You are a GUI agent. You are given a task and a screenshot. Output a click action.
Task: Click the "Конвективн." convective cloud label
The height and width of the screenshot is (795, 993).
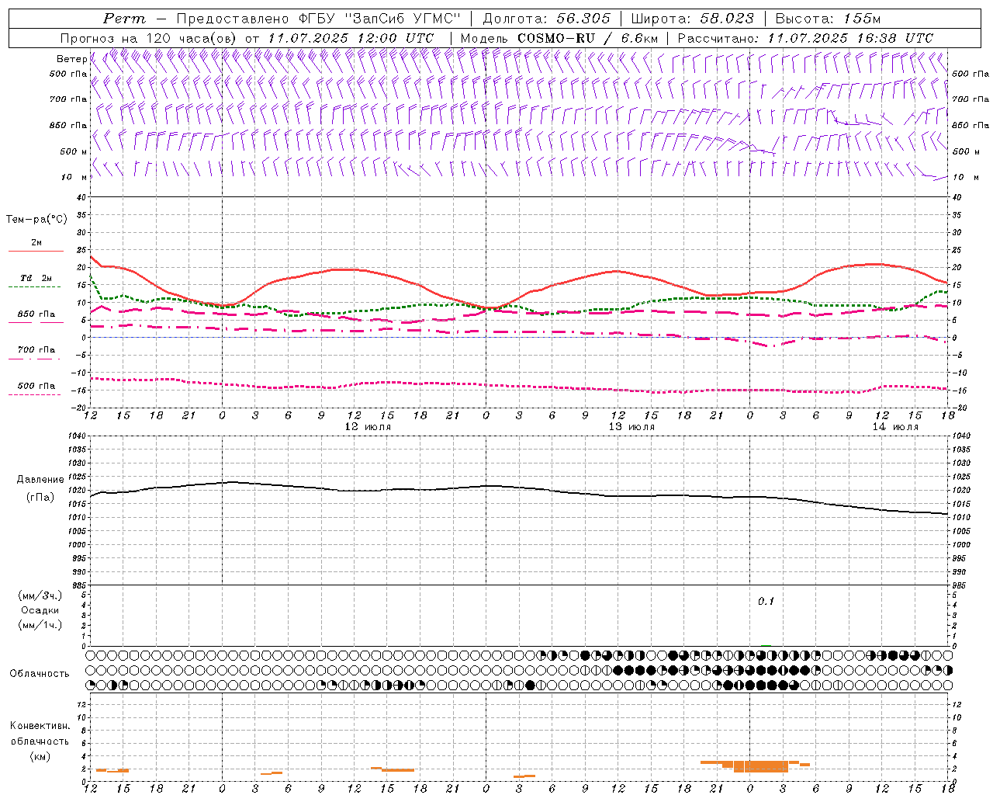pos(40,726)
